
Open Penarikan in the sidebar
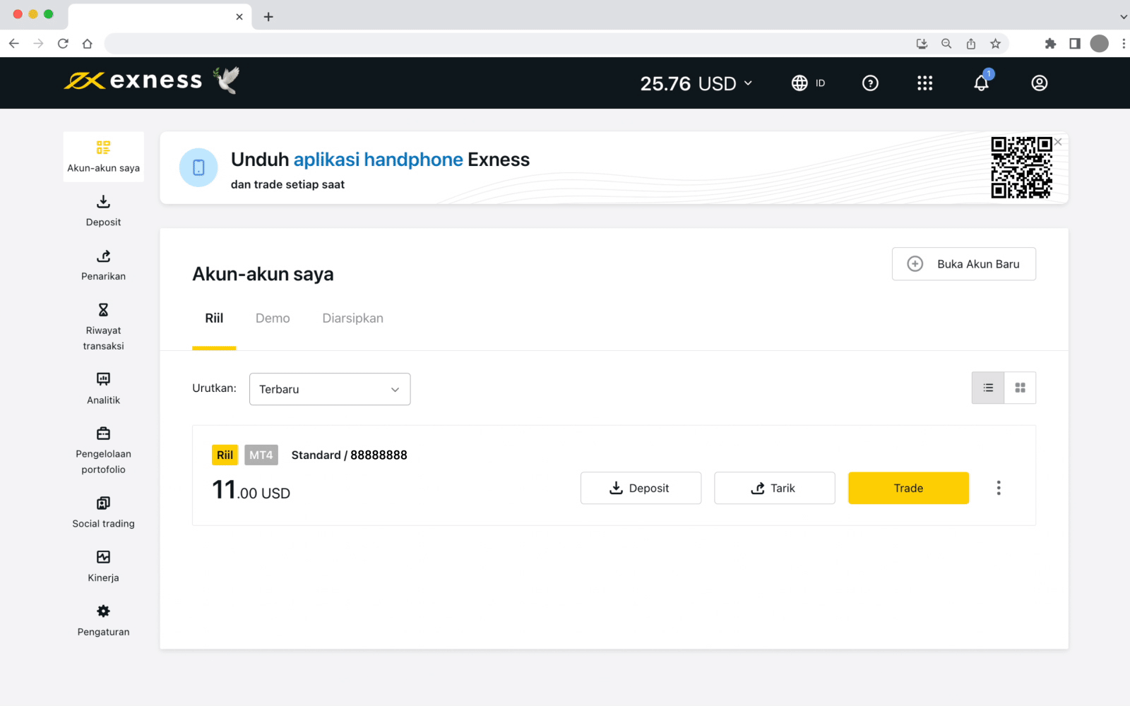[103, 265]
